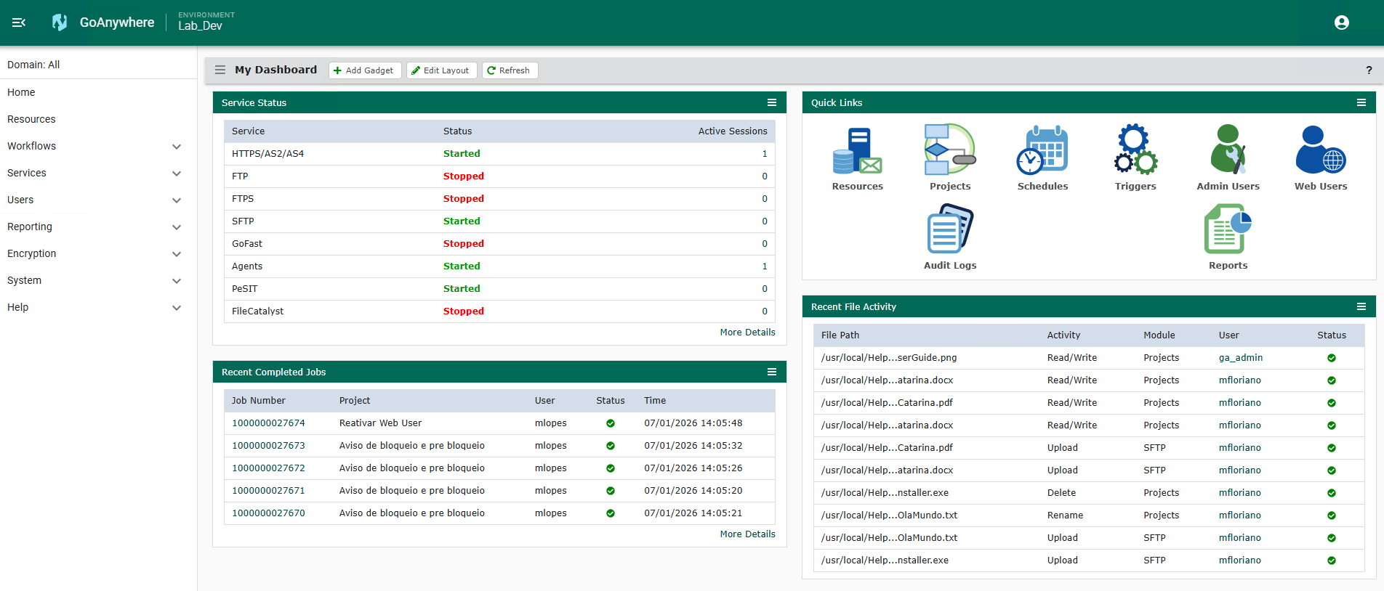Viewport: 1384px width, 591px height.
Task: Open the Admin Users quick link
Action: 1228,150
